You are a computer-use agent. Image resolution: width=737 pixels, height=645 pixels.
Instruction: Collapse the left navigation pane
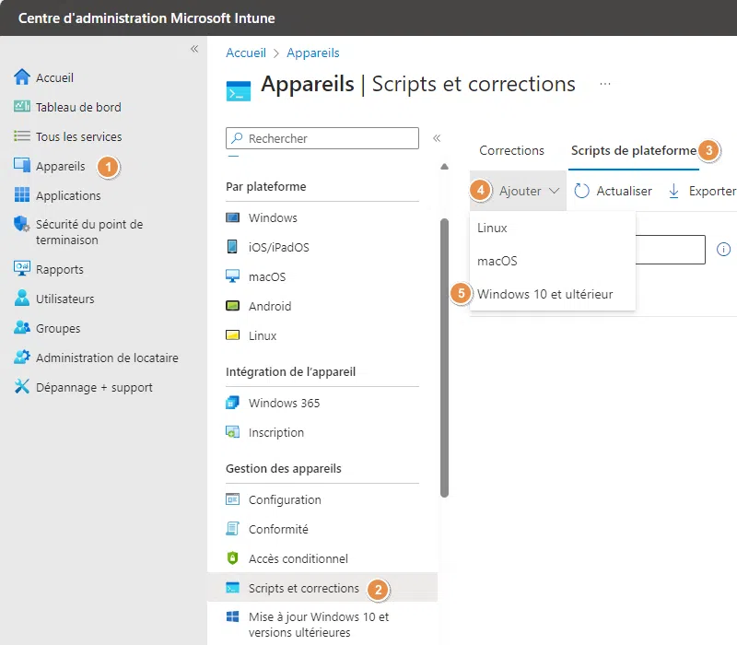point(194,50)
